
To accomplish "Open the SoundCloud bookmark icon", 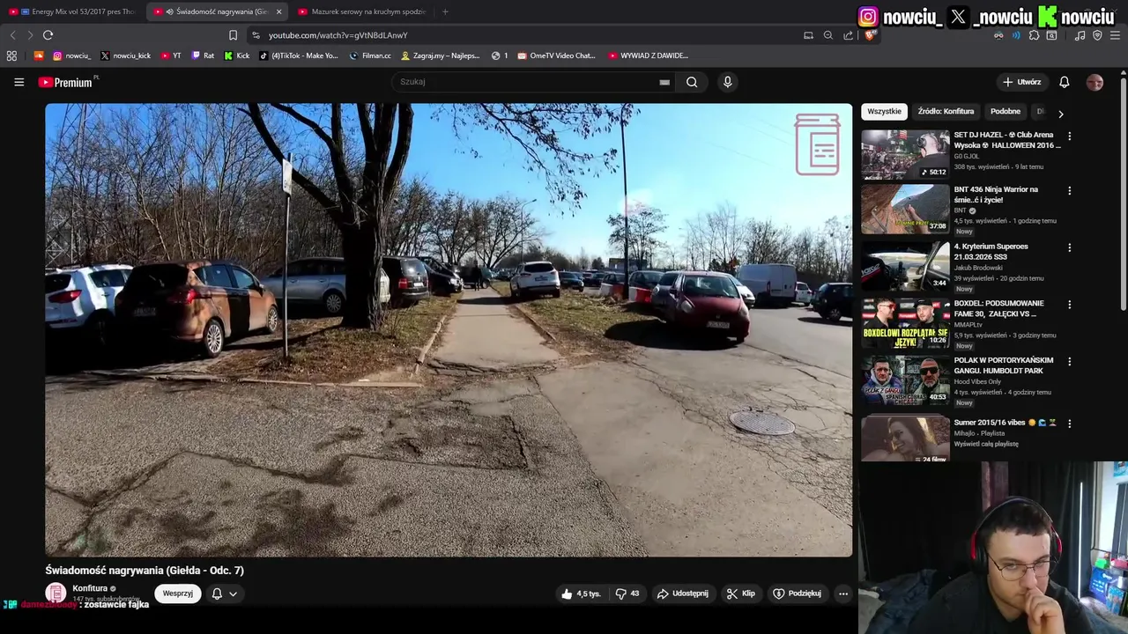I will (x=39, y=55).
